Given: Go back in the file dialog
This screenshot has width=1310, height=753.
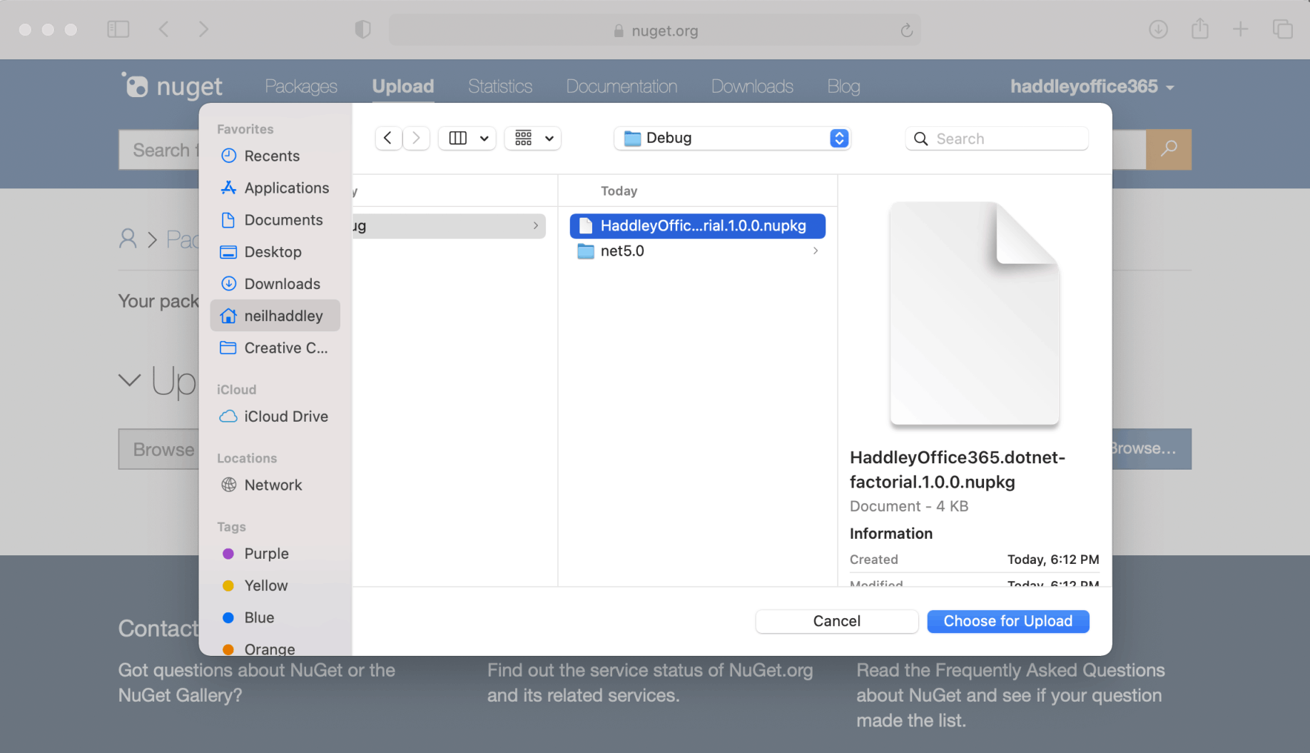Looking at the screenshot, I should point(388,138).
